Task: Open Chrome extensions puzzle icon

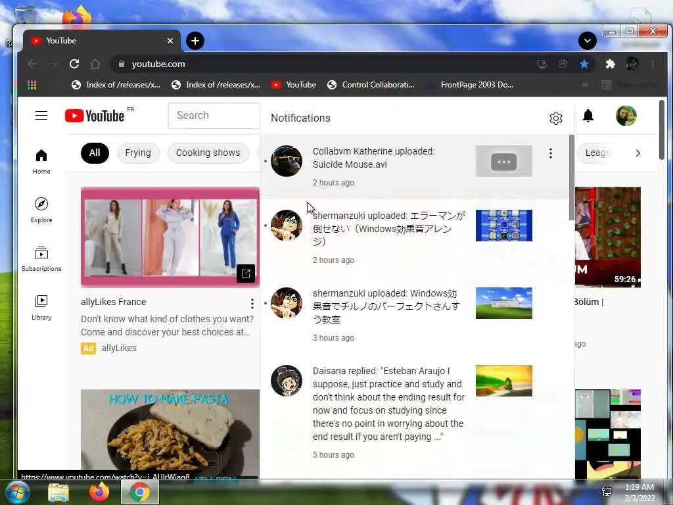Action: click(610, 64)
